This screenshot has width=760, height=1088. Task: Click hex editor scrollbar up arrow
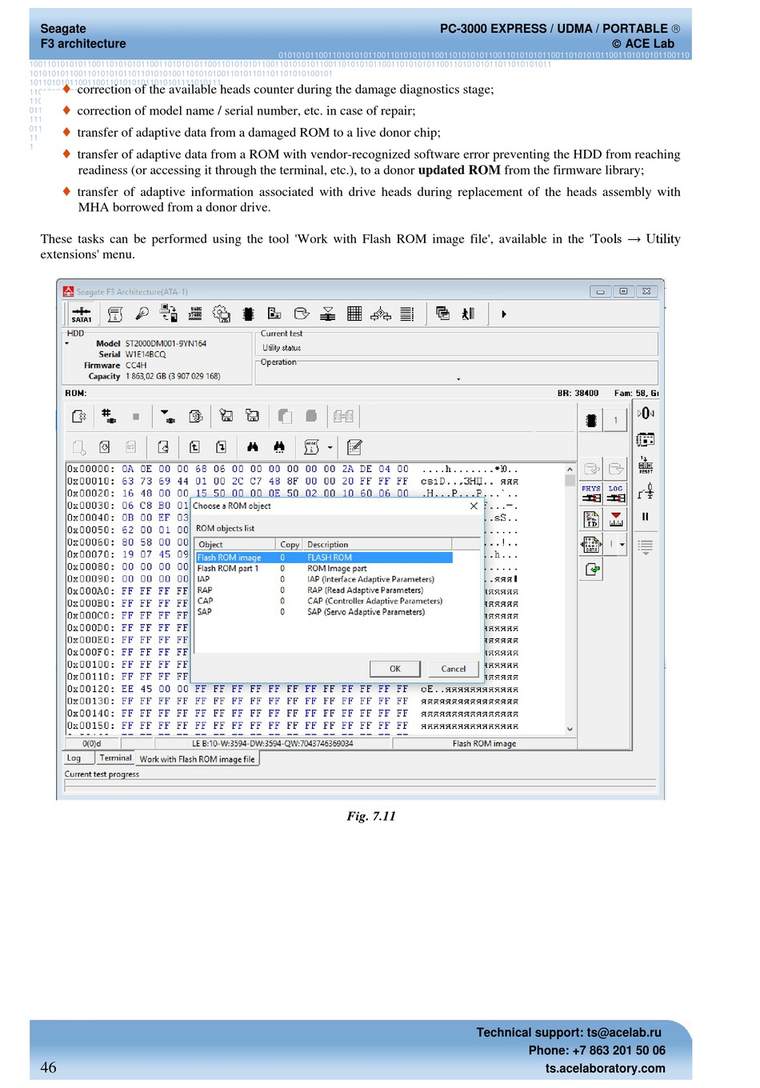point(570,470)
